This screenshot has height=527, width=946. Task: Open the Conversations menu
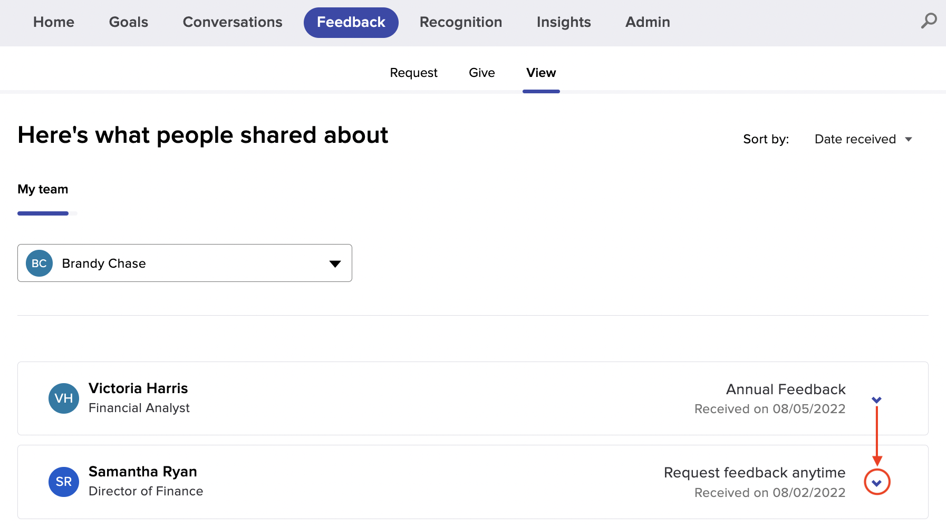[x=233, y=22]
